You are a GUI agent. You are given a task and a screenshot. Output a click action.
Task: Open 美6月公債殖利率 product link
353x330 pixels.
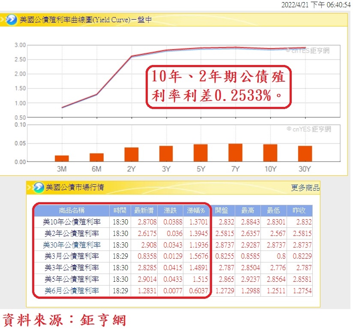(x=72, y=291)
